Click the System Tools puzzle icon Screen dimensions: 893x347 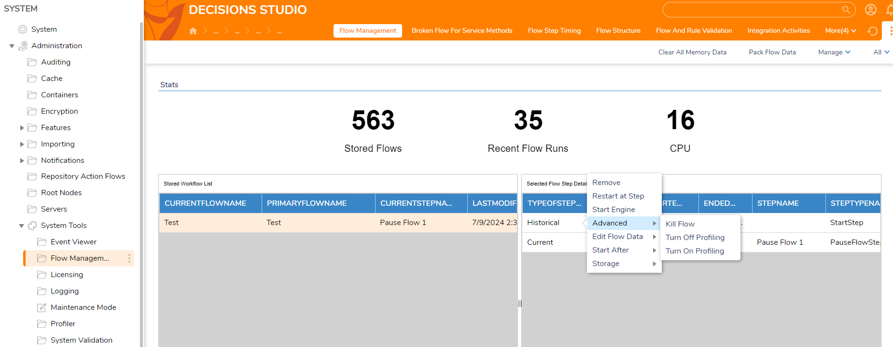coord(32,226)
